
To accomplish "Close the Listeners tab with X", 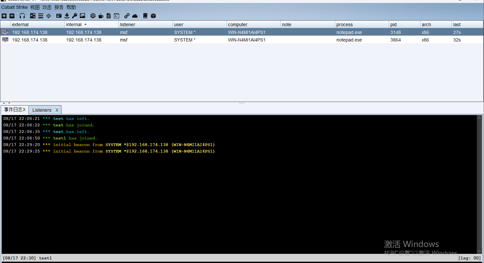I will [57, 110].
